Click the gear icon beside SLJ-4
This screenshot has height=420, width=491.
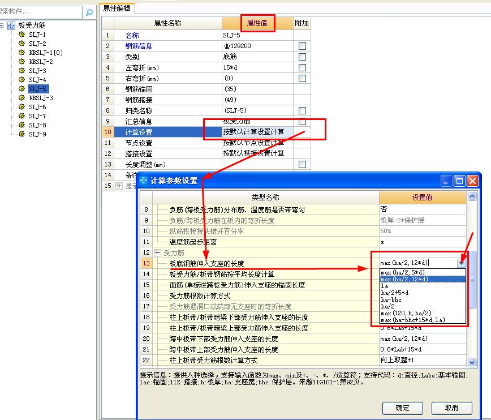[x=21, y=80]
